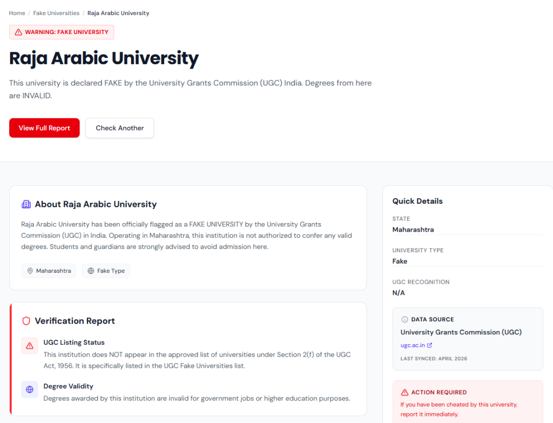Screen dimensions: 553x423
Task: Select UGC Listing Status title
Action: click(x=74, y=342)
